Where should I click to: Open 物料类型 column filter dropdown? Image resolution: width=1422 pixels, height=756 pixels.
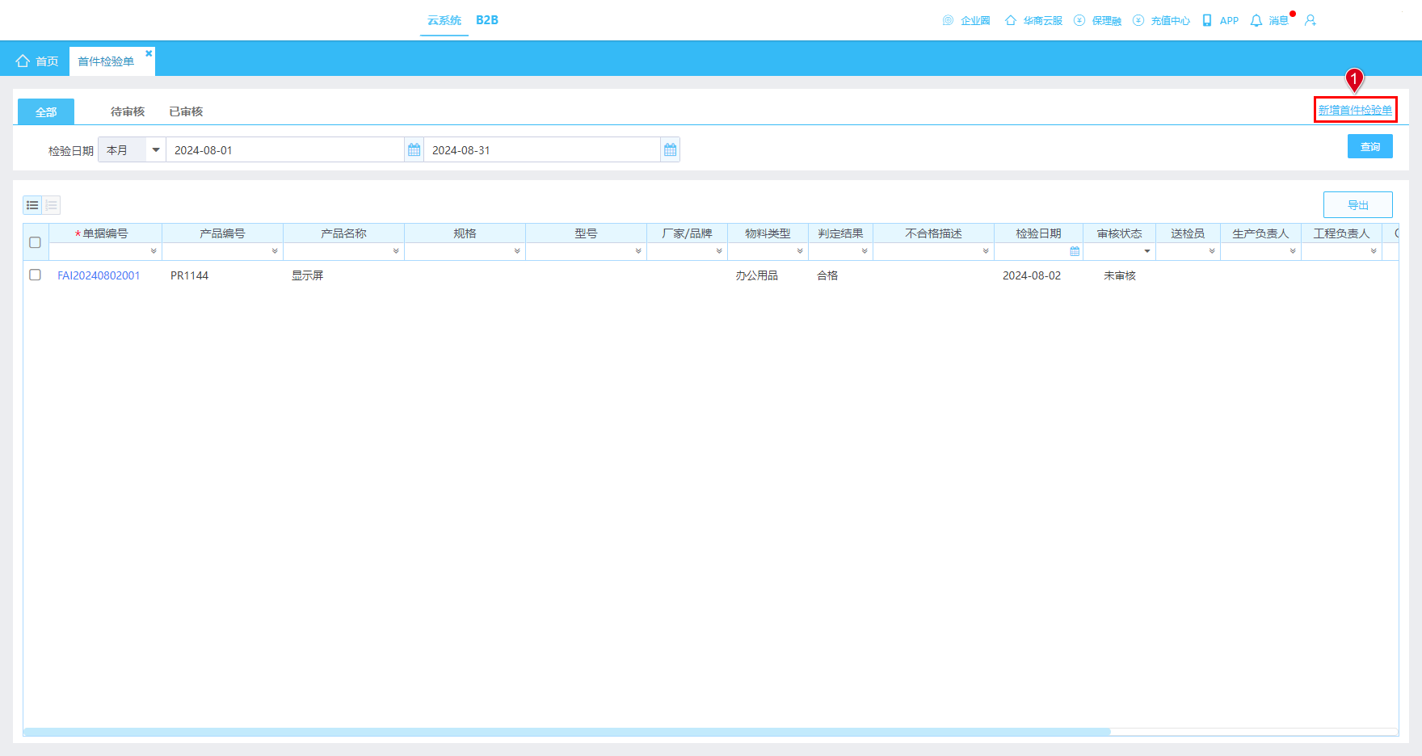[800, 251]
